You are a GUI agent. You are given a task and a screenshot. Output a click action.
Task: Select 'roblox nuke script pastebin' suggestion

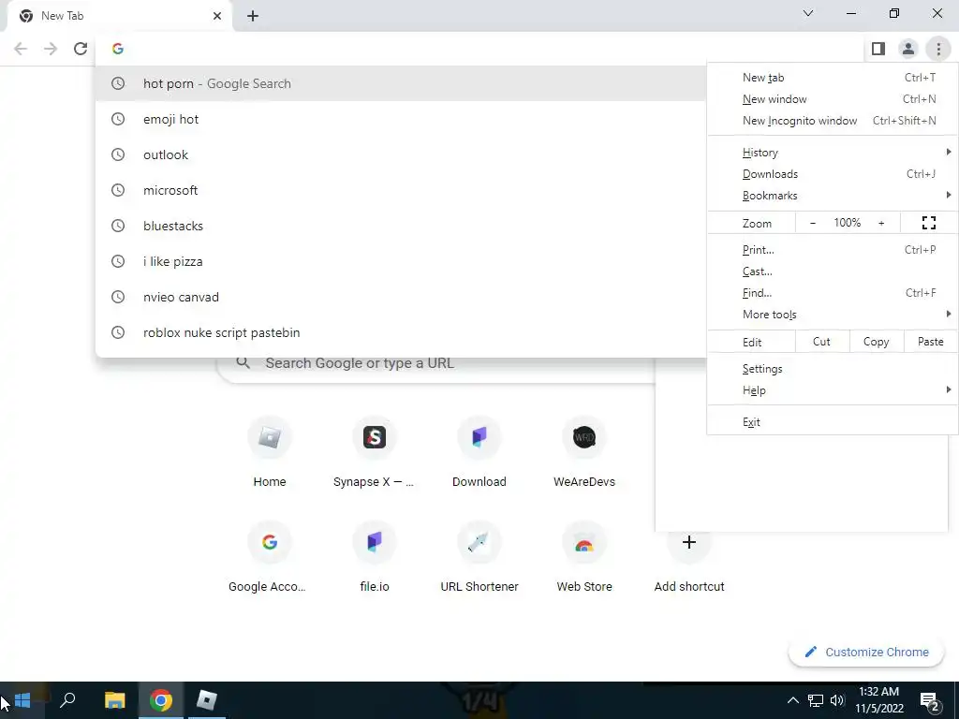pos(401,332)
